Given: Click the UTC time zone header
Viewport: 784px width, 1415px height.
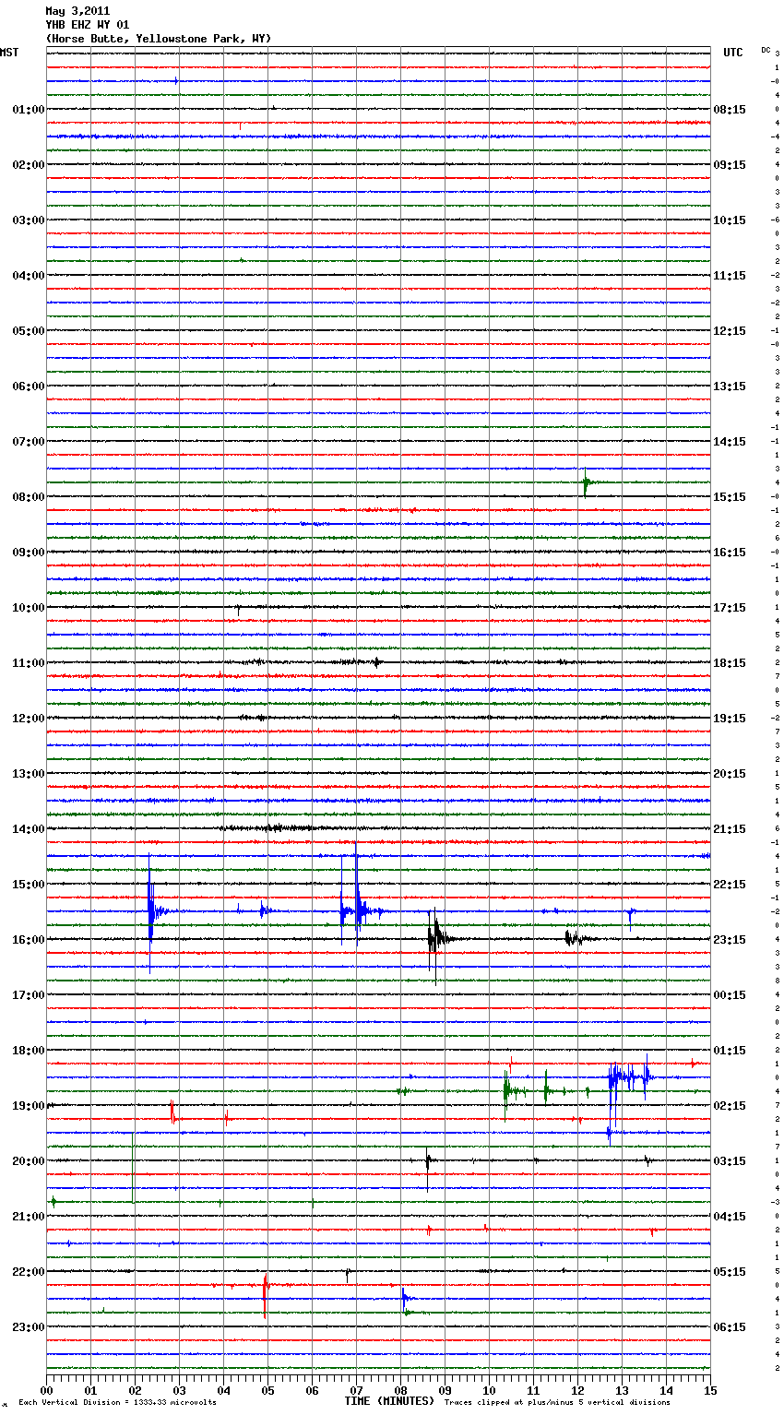Looking at the screenshot, I should [732, 53].
